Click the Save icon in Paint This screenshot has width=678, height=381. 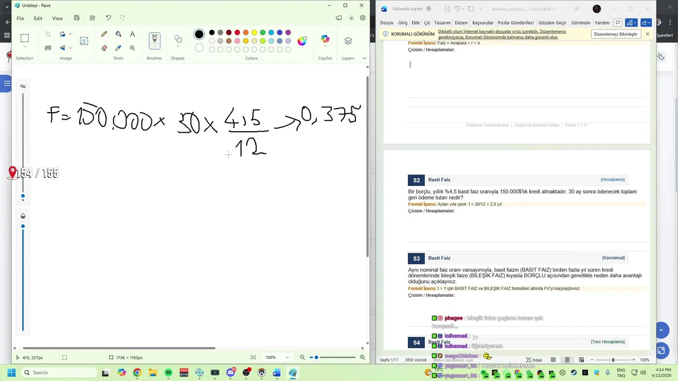pyautogui.click(x=76, y=18)
